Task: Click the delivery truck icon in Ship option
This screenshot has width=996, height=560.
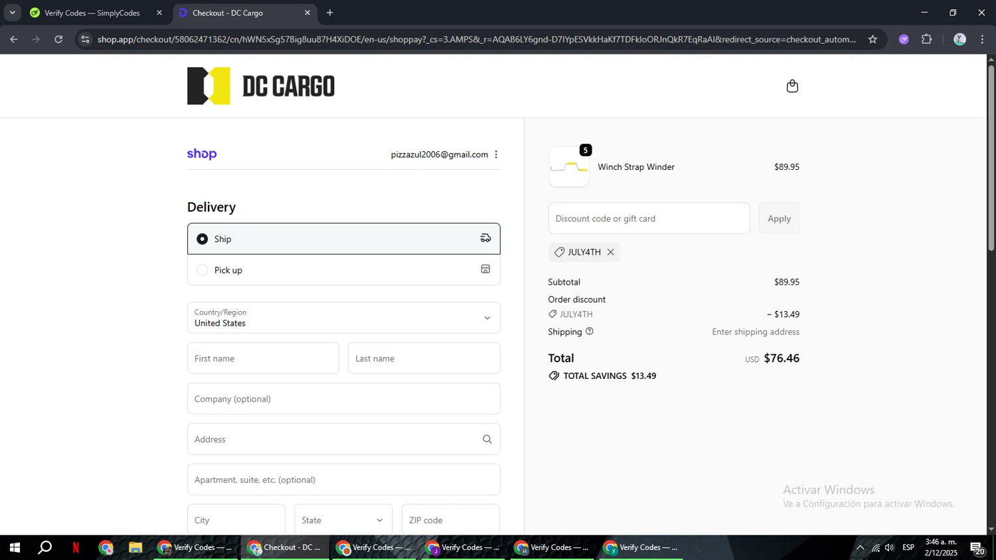Action: click(x=485, y=238)
